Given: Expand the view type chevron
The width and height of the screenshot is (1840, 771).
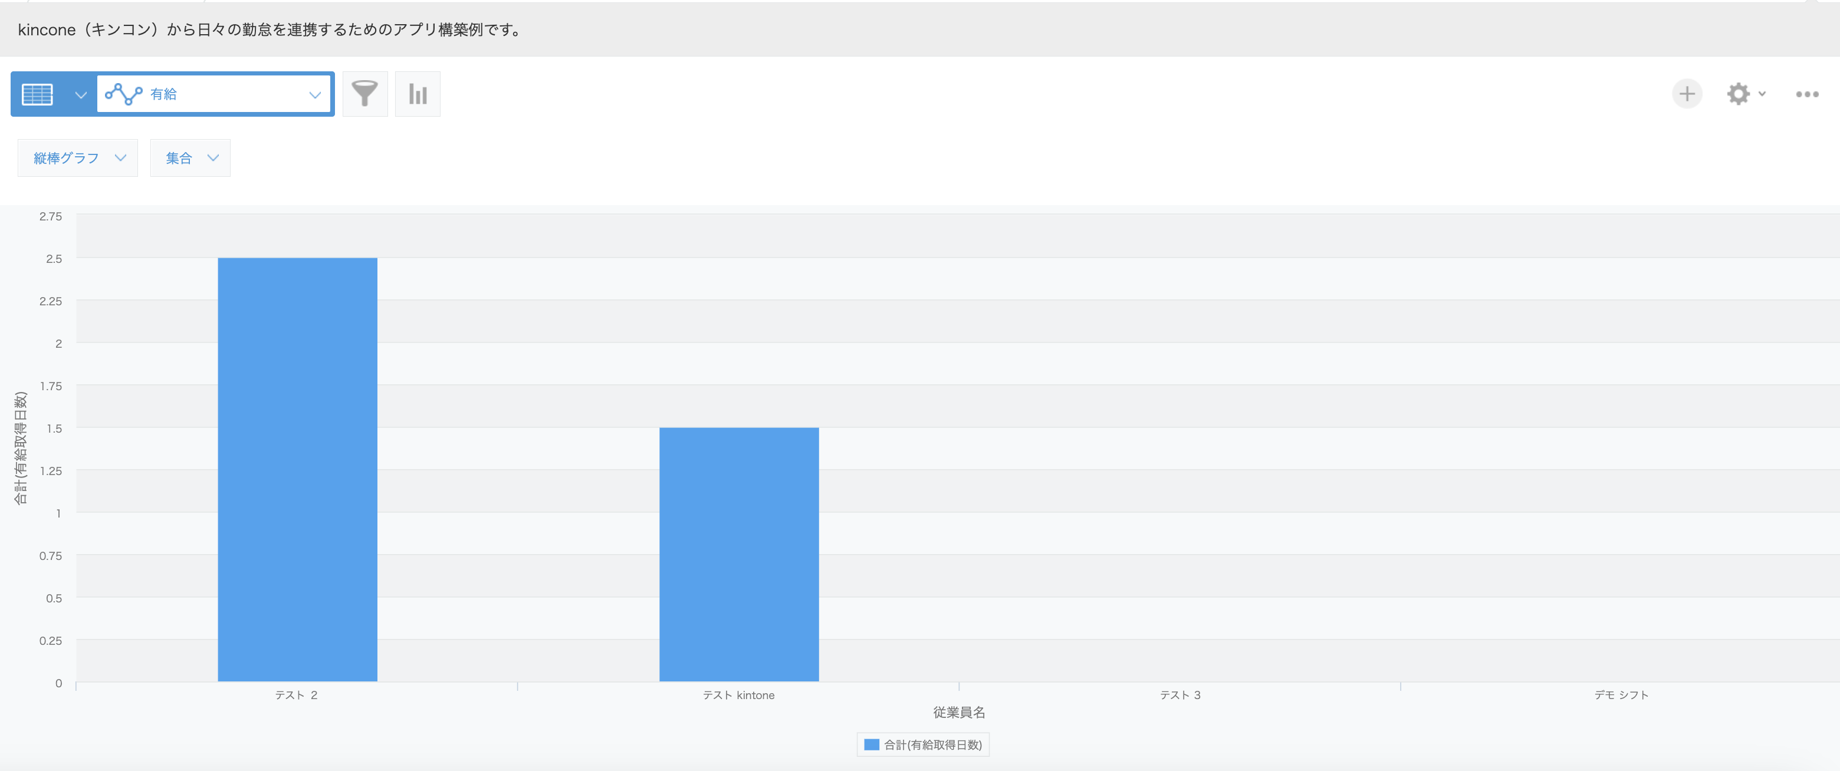Looking at the screenshot, I should pos(81,94).
